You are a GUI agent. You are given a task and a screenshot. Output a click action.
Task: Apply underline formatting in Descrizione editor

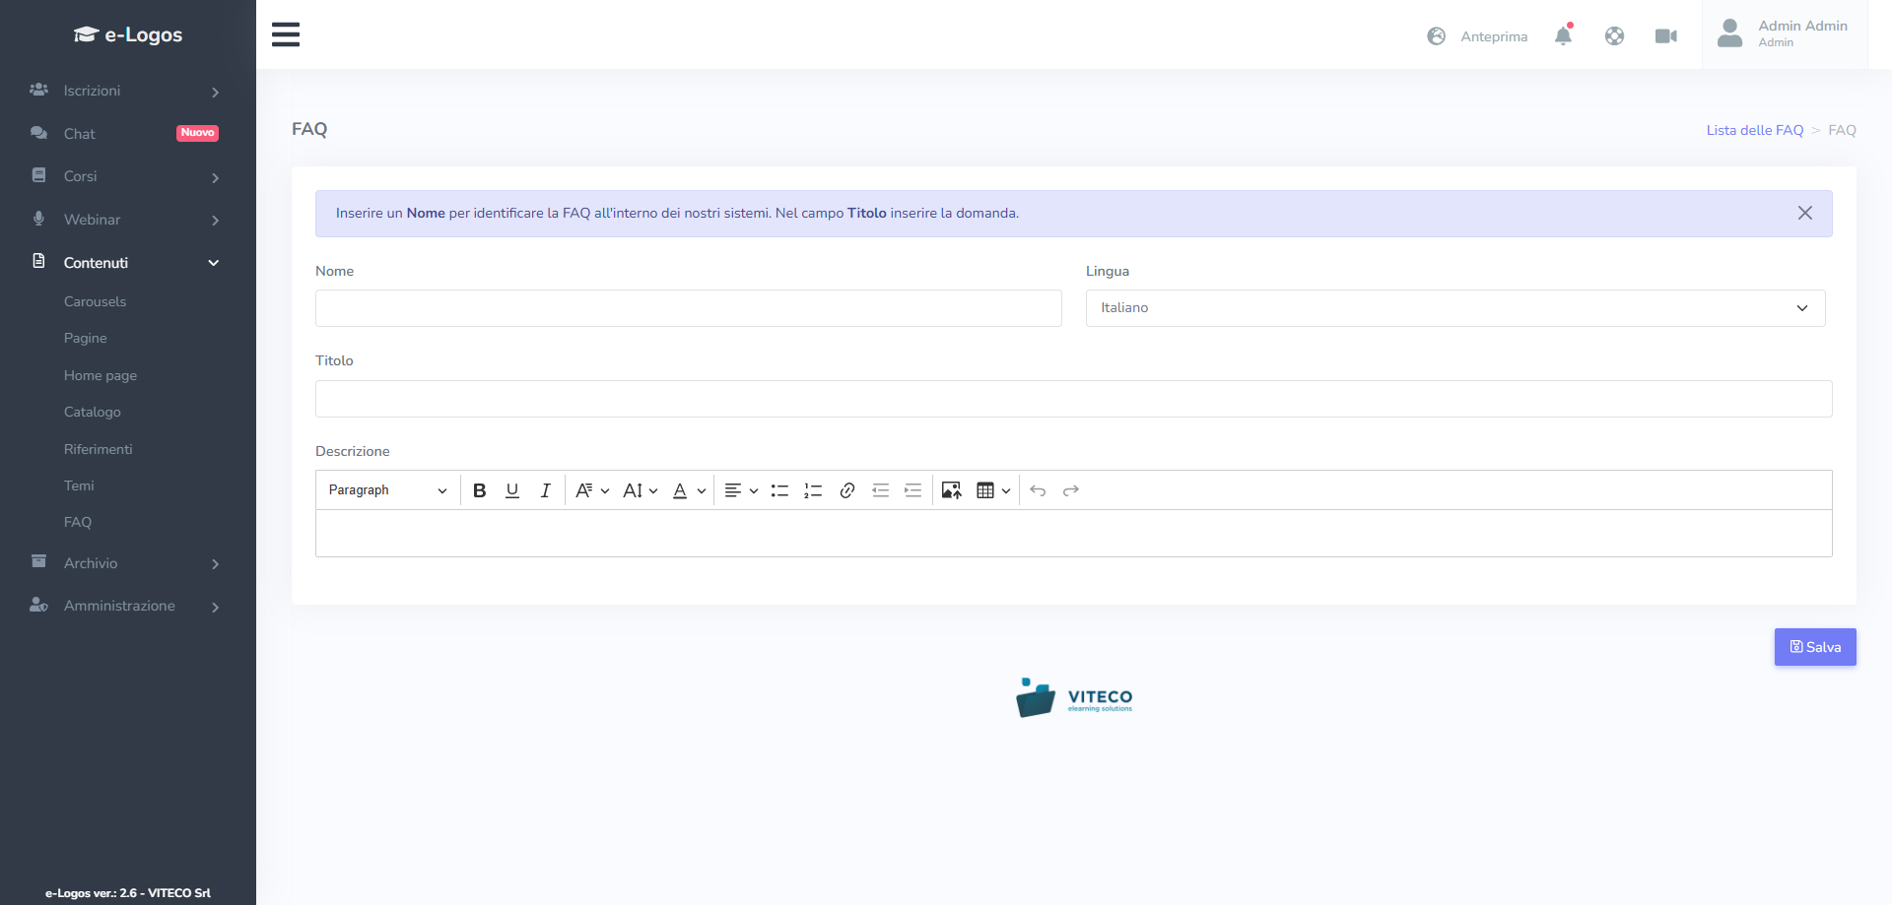(512, 490)
